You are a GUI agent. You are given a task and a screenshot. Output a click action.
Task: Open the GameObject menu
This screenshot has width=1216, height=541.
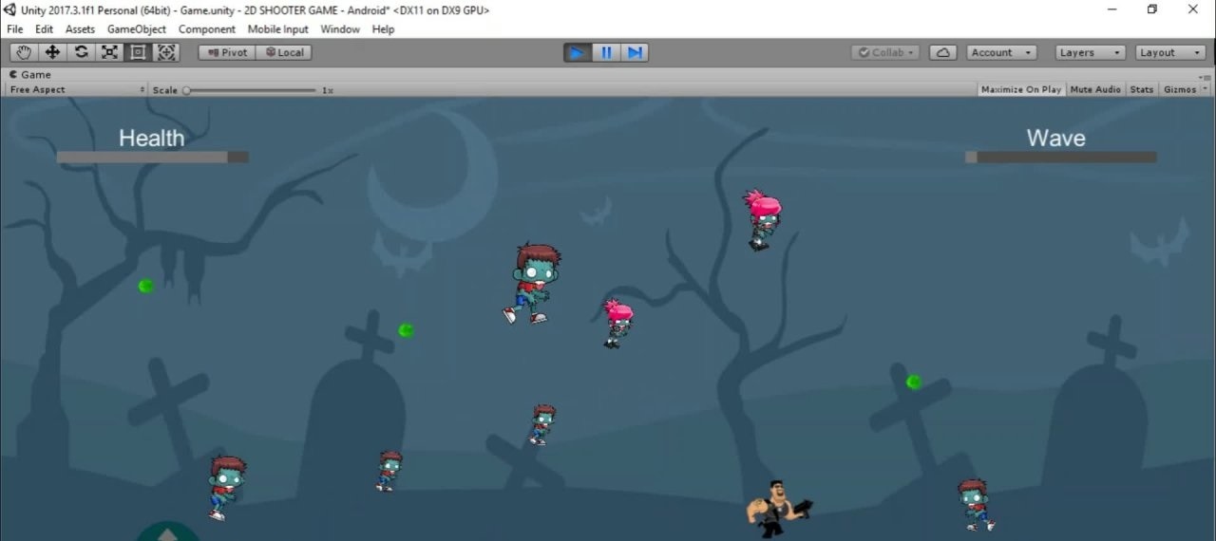[x=137, y=29]
